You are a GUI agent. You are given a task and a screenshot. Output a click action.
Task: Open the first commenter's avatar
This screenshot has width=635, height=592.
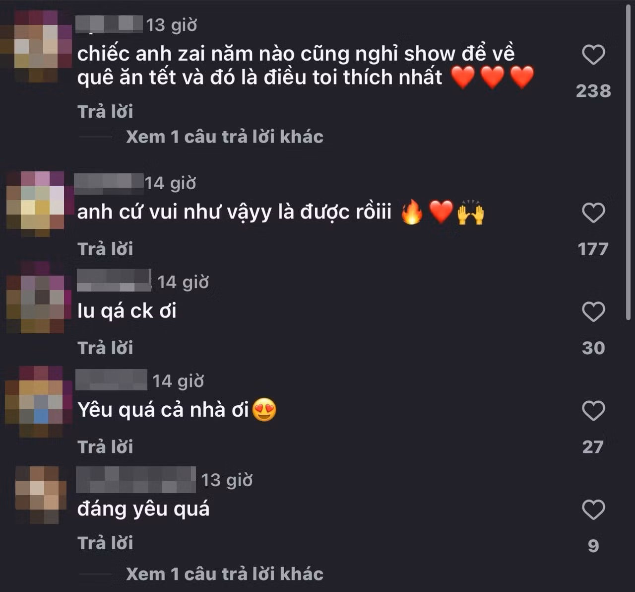click(36, 46)
